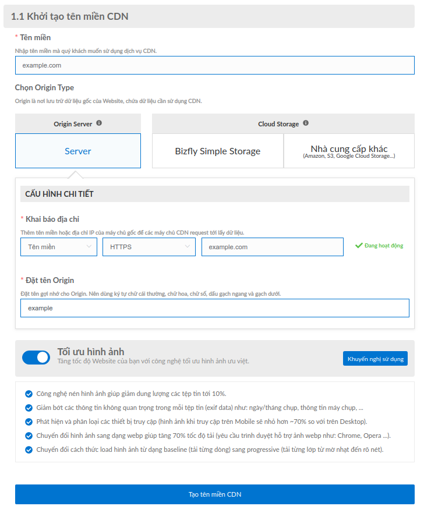This screenshot has height=513, width=424.
Task: Click check icon beside Công nghệ nén hình ảnh
Action: (x=29, y=394)
